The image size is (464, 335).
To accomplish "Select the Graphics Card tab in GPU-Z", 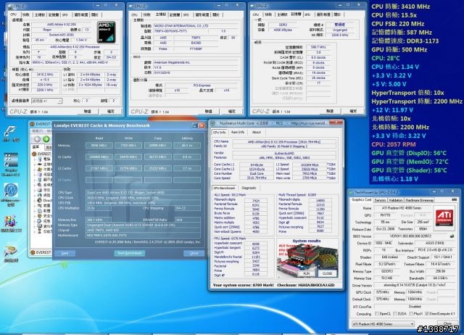I will [361, 200].
